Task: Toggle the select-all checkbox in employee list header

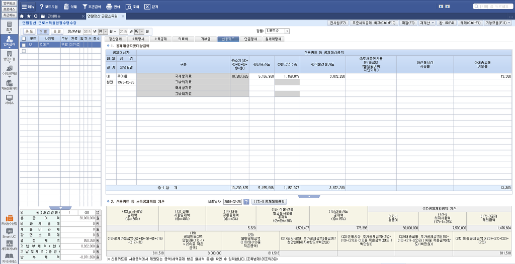Action: click(x=23, y=39)
